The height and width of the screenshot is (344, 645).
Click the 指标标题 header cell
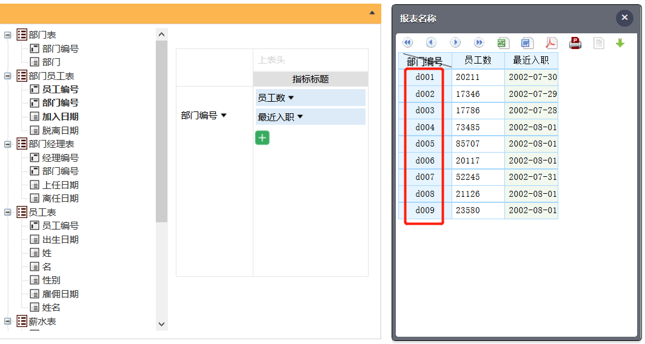[310, 79]
